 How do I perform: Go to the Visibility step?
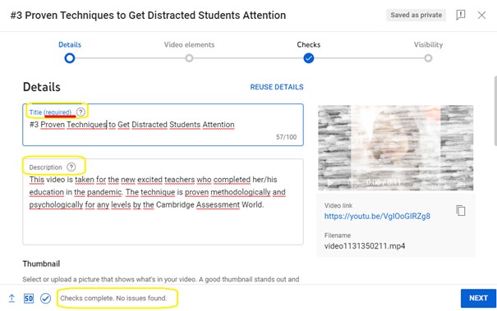(x=428, y=58)
